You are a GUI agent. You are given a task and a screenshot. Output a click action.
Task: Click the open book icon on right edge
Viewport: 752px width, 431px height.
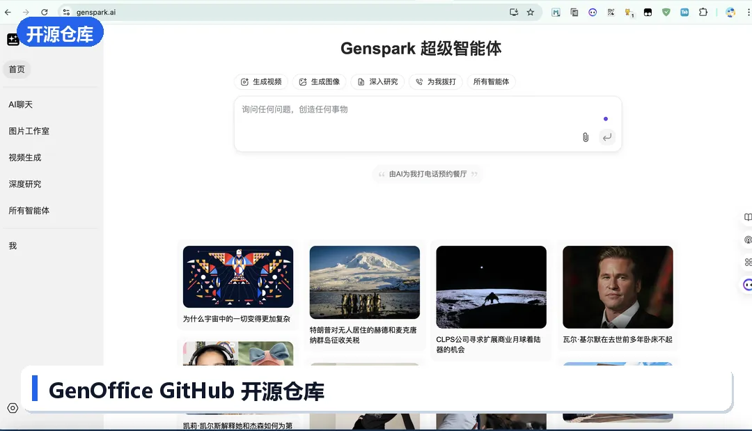748,217
